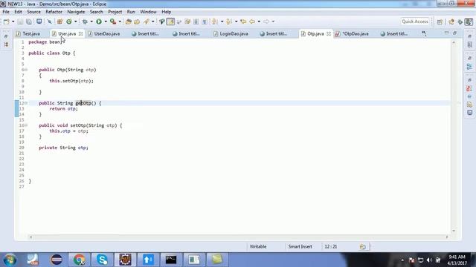Click the Open Type icon

[129, 22]
